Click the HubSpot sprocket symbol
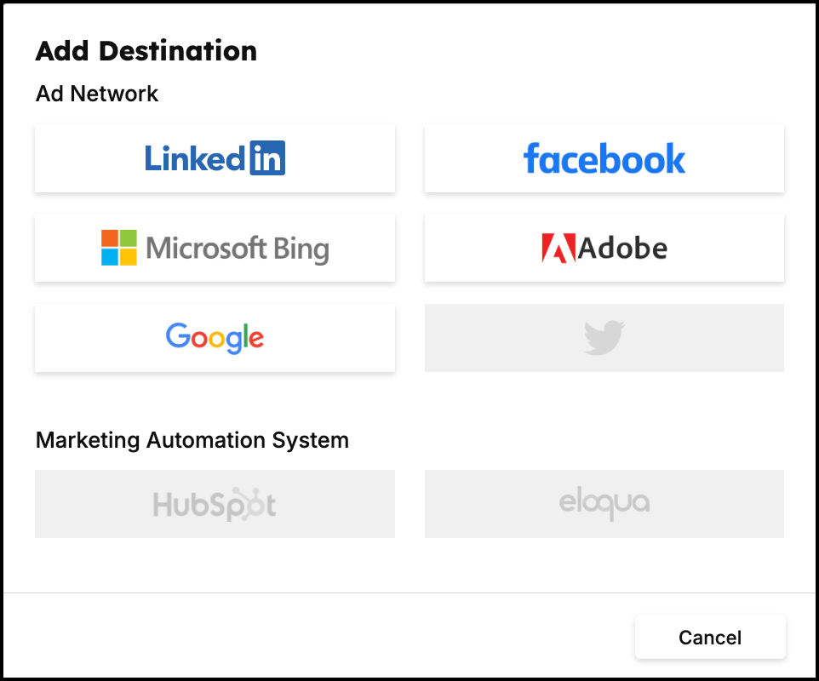This screenshot has height=681, width=819. click(x=244, y=503)
